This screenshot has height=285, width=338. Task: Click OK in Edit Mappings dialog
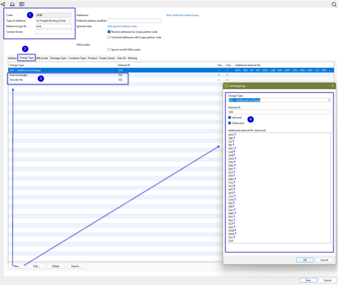(305, 260)
